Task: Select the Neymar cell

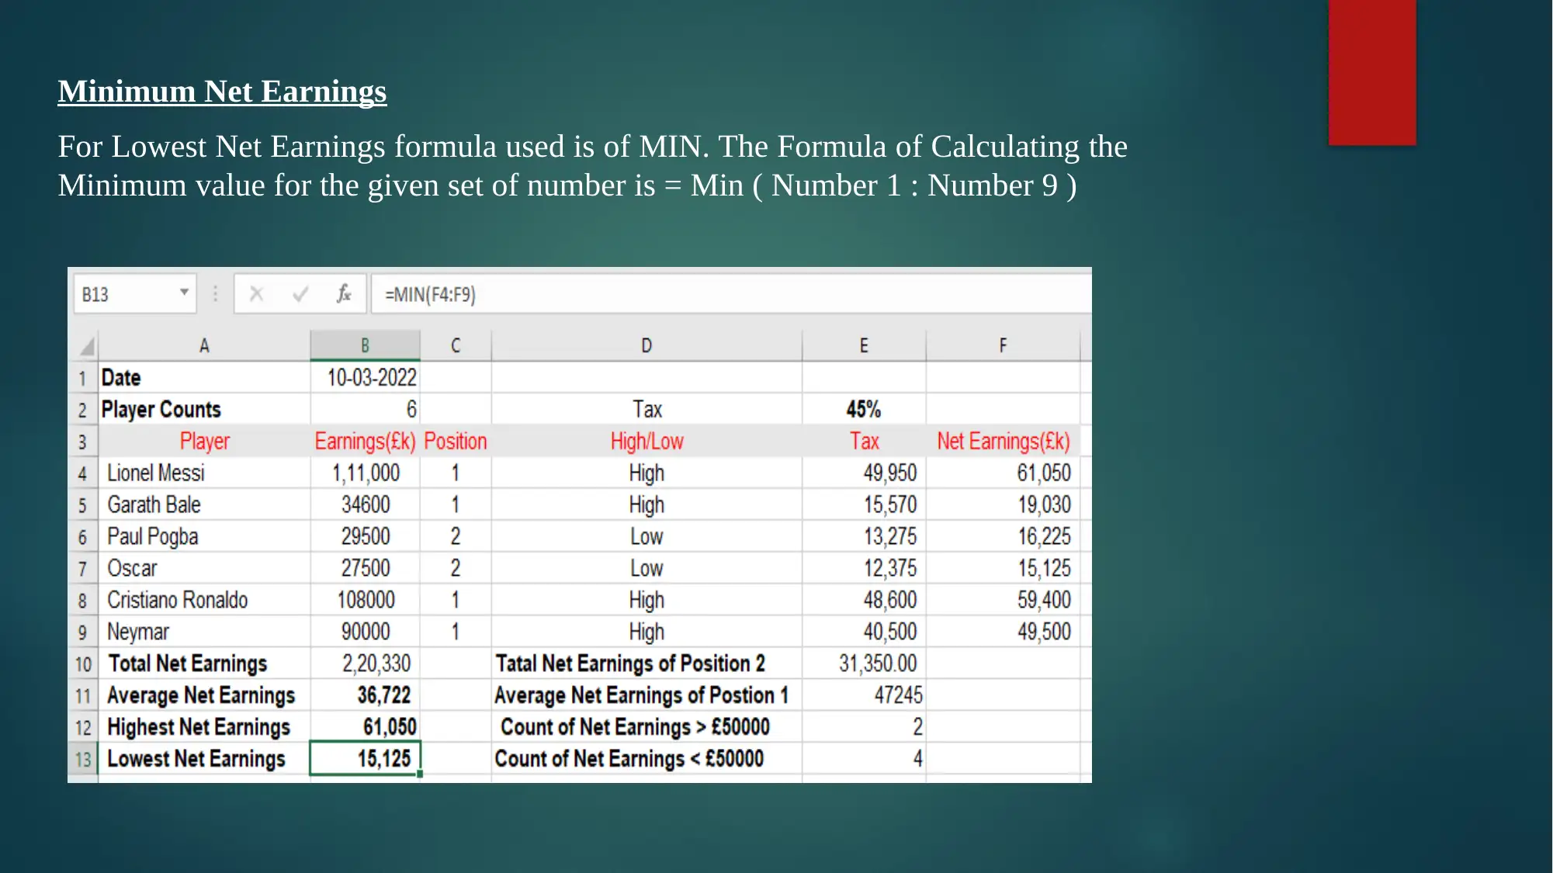Action: [x=204, y=632]
